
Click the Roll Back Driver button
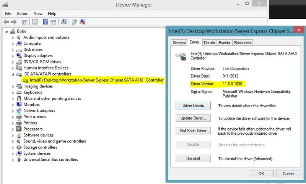193,131
